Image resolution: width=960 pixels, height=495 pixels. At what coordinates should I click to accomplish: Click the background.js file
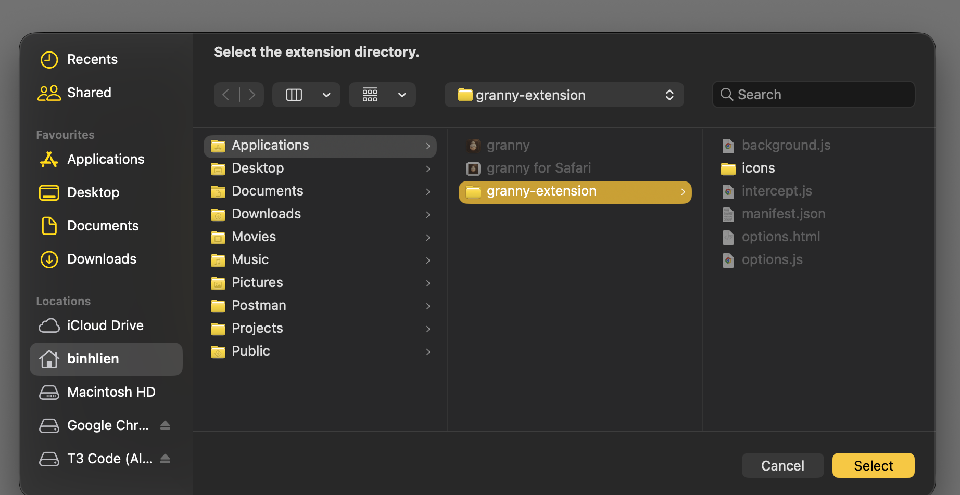tap(818, 146)
